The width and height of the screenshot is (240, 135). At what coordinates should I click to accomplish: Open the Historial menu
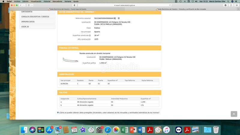[47, 1]
